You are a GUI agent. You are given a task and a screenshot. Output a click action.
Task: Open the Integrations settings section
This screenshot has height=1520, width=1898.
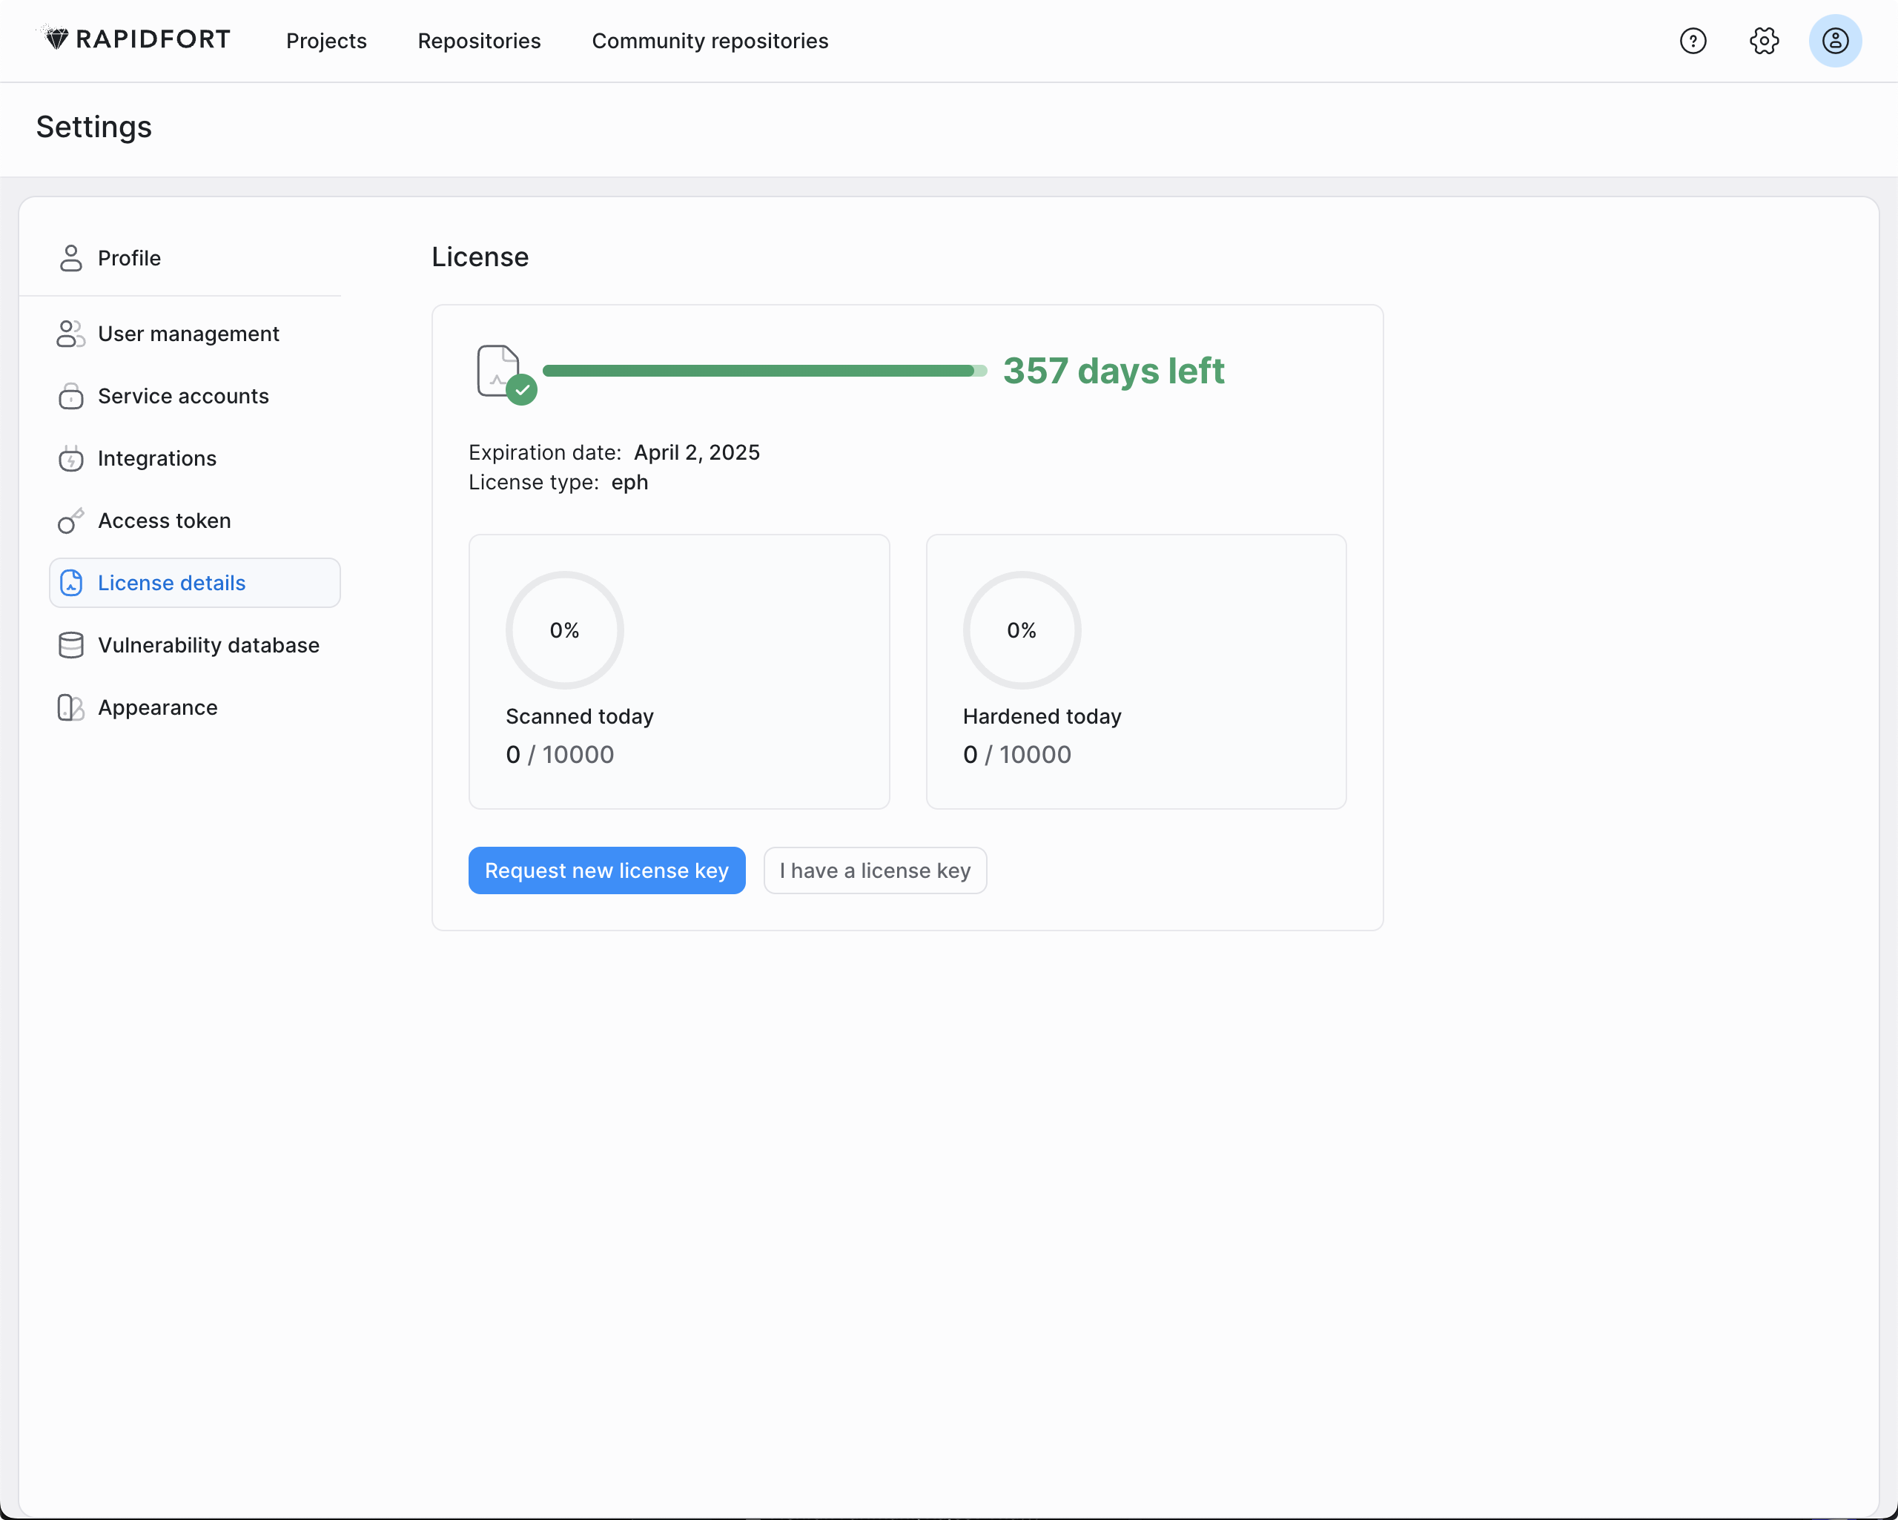156,457
